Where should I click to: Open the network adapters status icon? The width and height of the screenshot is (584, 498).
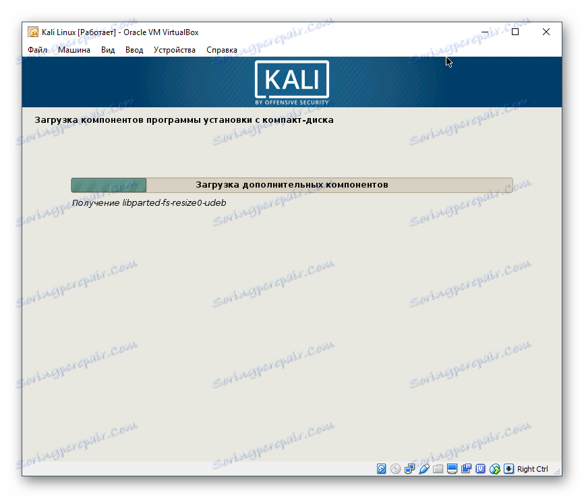tap(410, 468)
